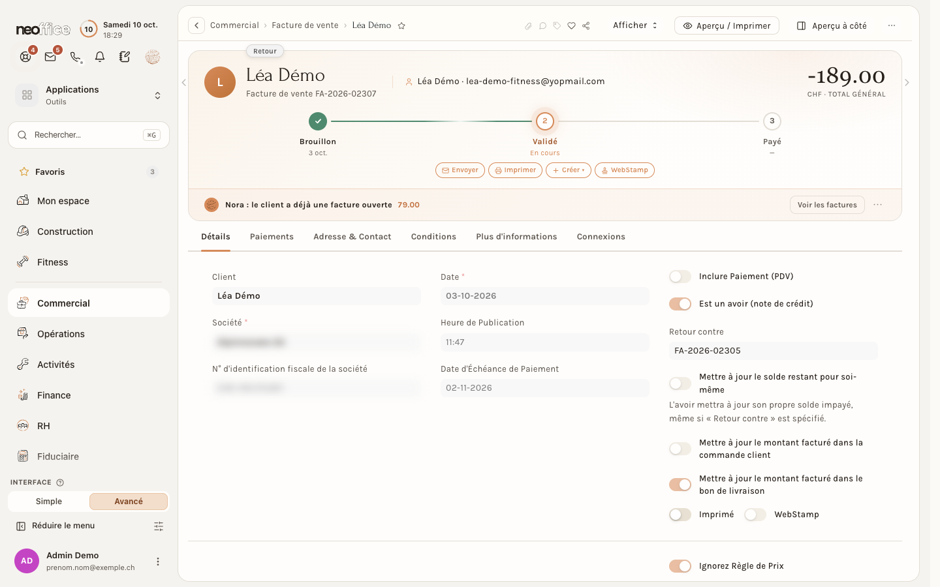Go back with the breadcrumb arrow button
This screenshot has width=940, height=587.
[x=196, y=25]
